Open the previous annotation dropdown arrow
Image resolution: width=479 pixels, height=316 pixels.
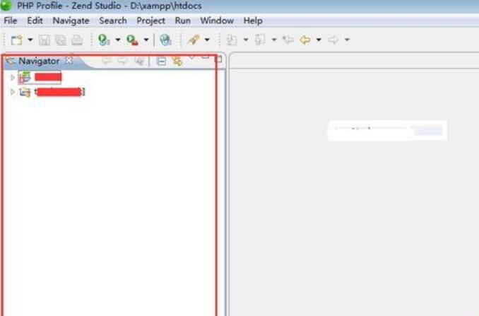coord(274,40)
